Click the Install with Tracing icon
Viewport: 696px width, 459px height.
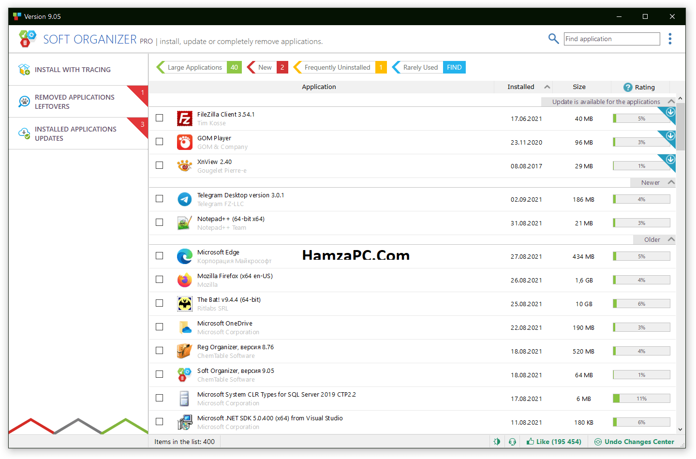coord(24,70)
